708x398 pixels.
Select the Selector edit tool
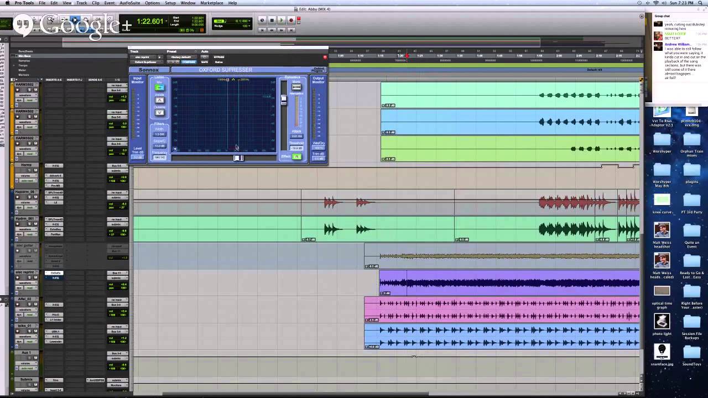75,19
